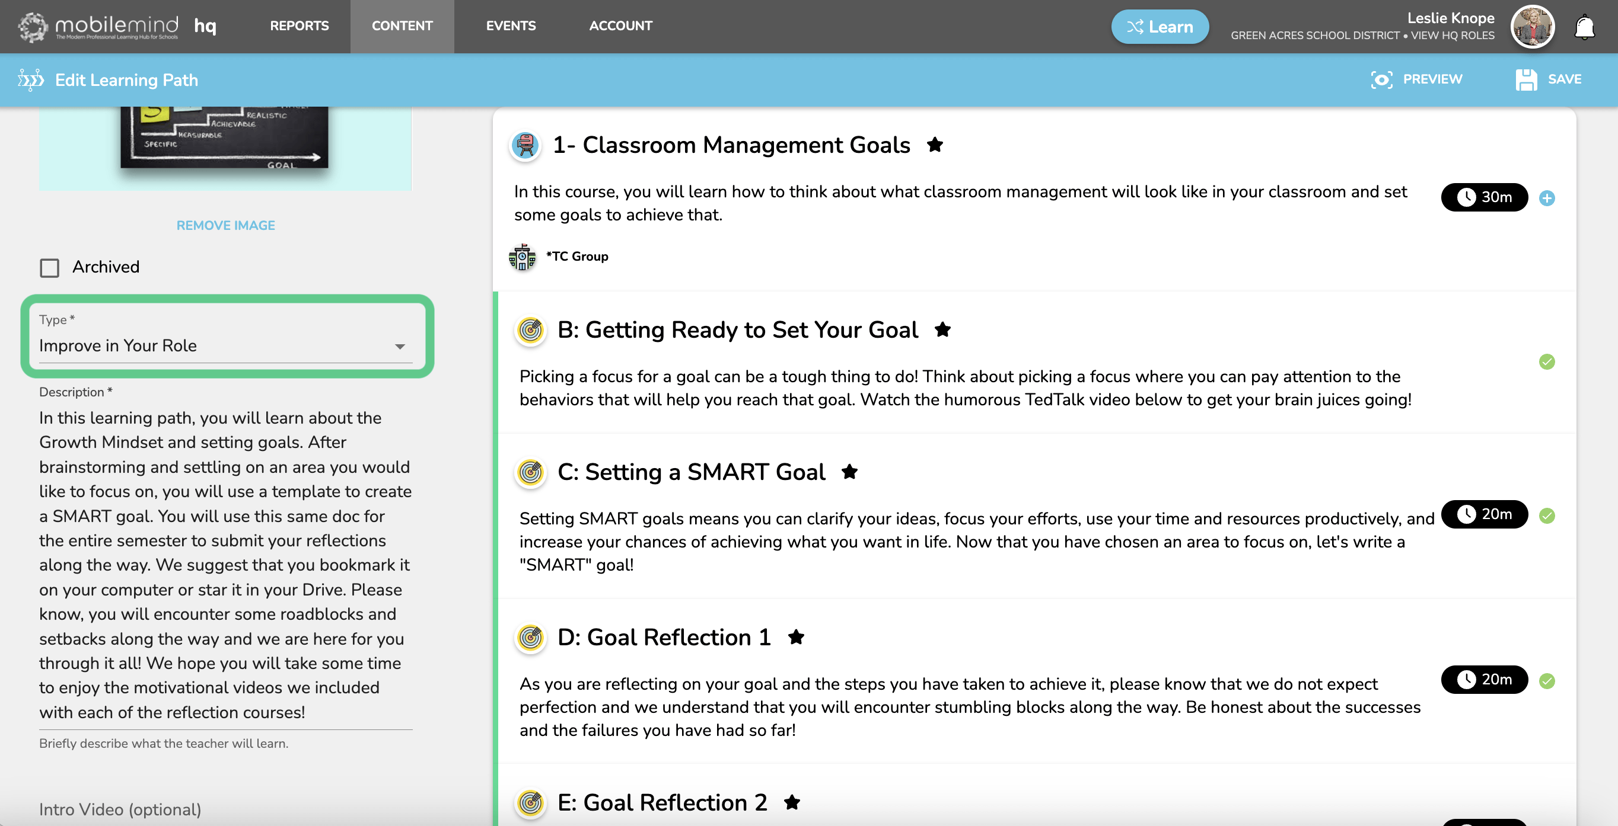Click Leslie Knope's profile avatar
Image resolution: width=1618 pixels, height=826 pixels.
1532,27
